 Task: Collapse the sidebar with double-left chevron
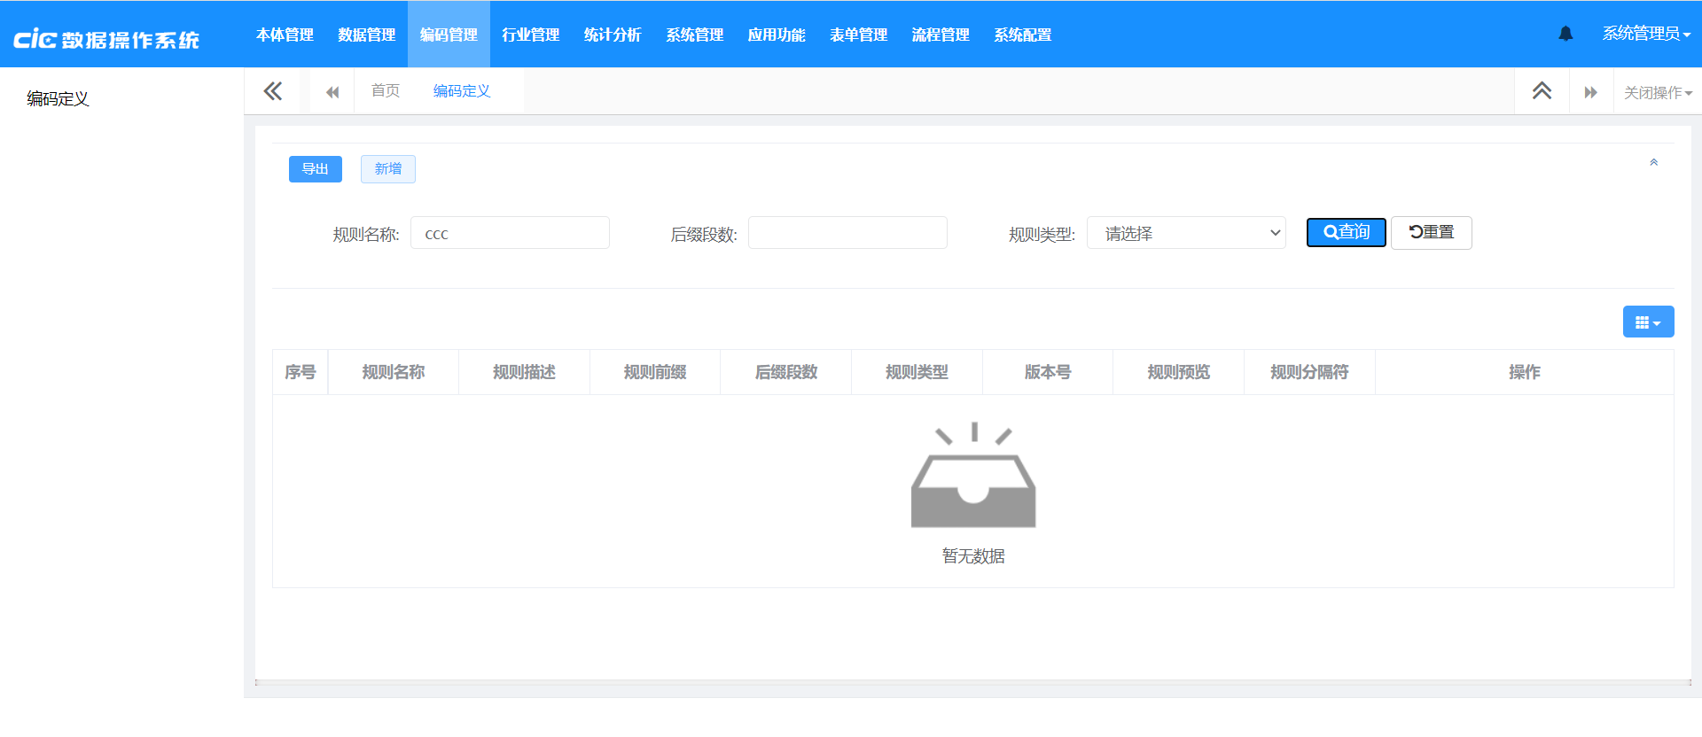pos(273,91)
